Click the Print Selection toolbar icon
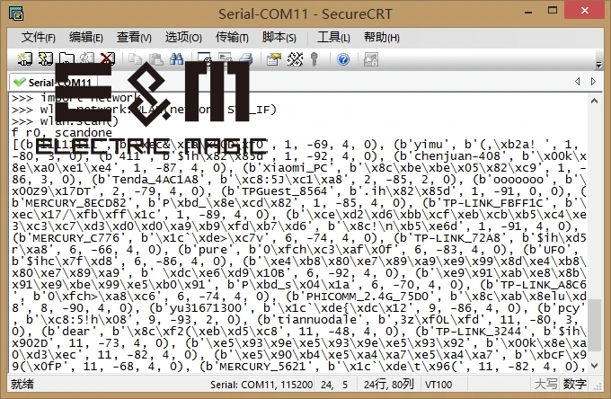The image size is (611, 399). tap(226, 59)
